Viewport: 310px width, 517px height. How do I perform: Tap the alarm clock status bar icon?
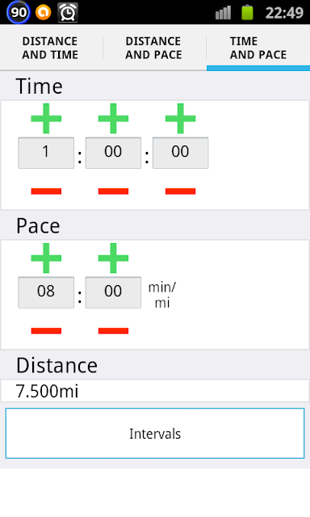click(x=68, y=13)
